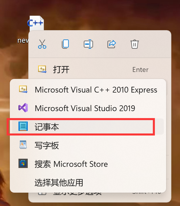Click the Microsoft Store bag icon

click(x=23, y=163)
